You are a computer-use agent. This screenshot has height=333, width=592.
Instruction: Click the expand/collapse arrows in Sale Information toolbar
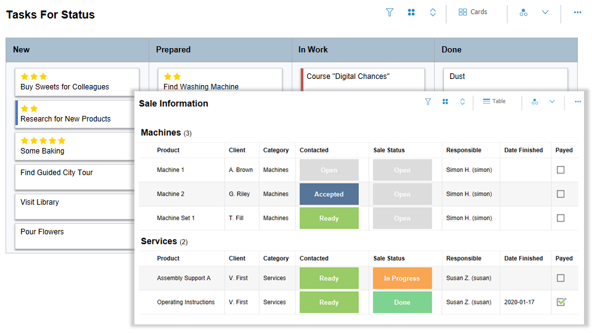[462, 102]
